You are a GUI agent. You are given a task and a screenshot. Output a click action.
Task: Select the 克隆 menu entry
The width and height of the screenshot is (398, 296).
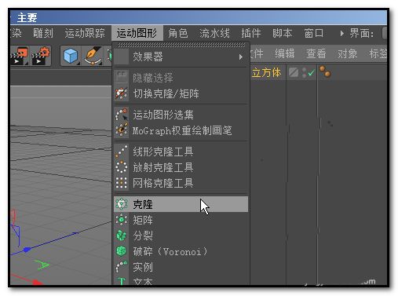[181, 204]
